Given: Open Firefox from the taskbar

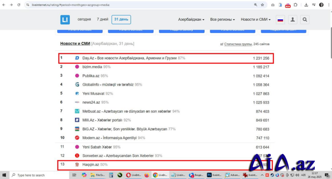Looking at the screenshot, I should 147,175.
